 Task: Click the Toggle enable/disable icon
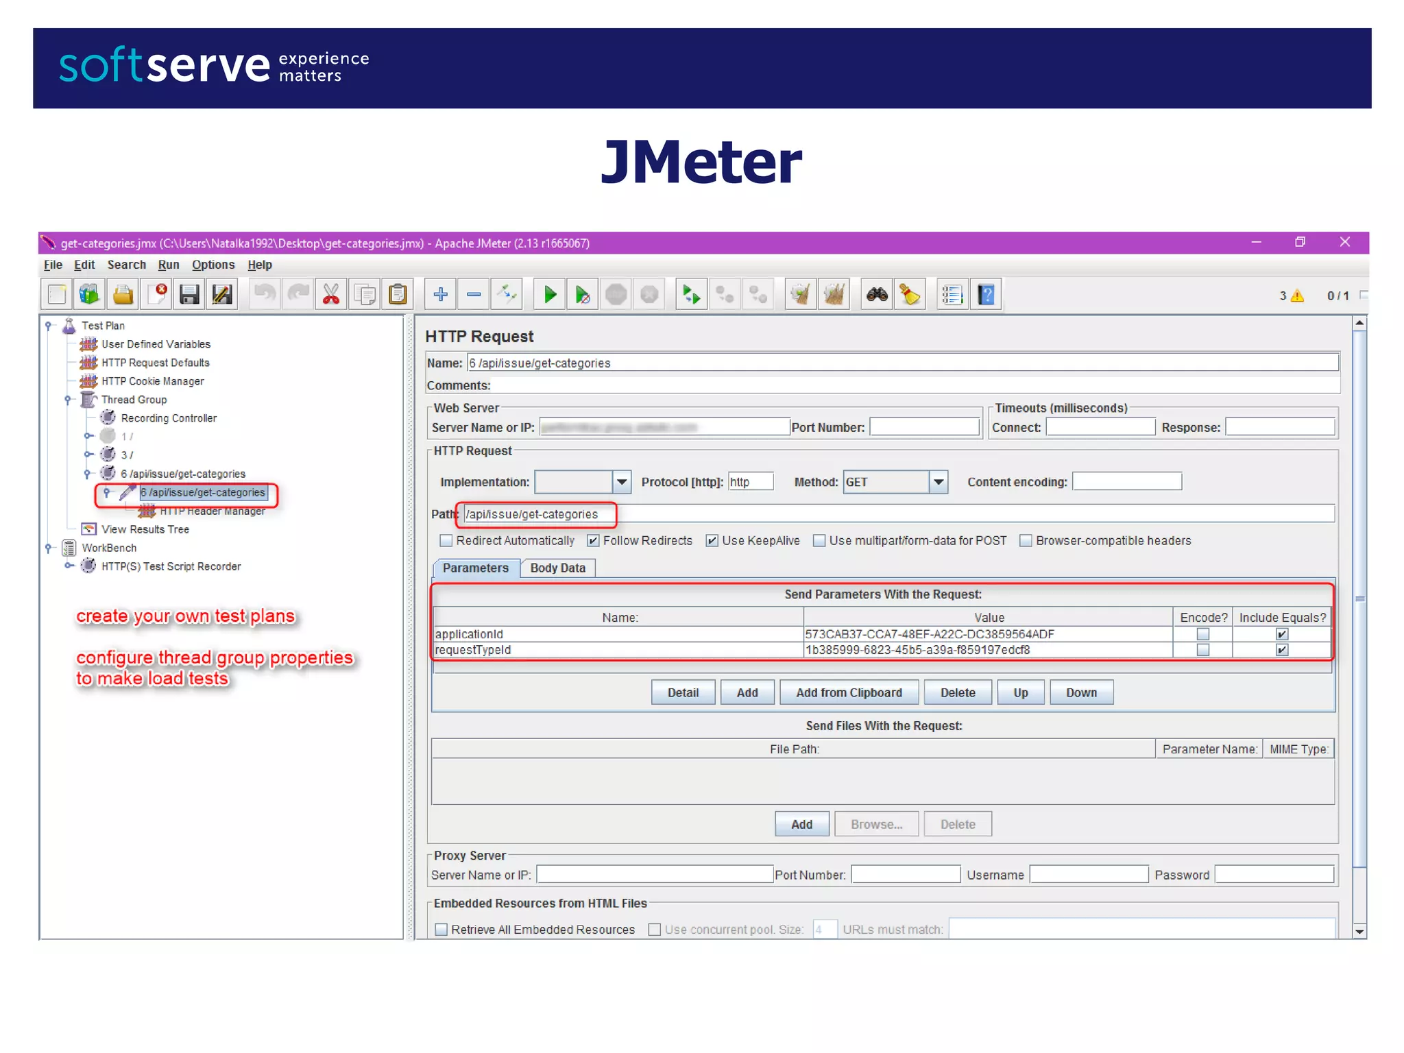pyautogui.click(x=507, y=295)
